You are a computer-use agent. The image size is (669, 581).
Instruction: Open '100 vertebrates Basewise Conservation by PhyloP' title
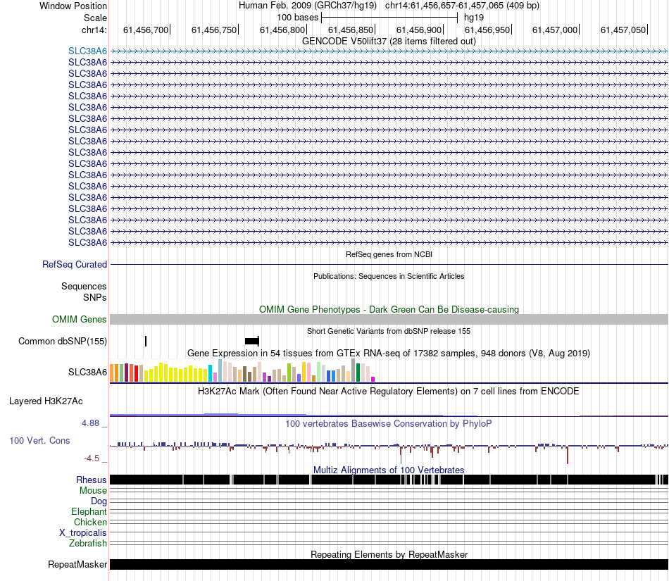[389, 423]
